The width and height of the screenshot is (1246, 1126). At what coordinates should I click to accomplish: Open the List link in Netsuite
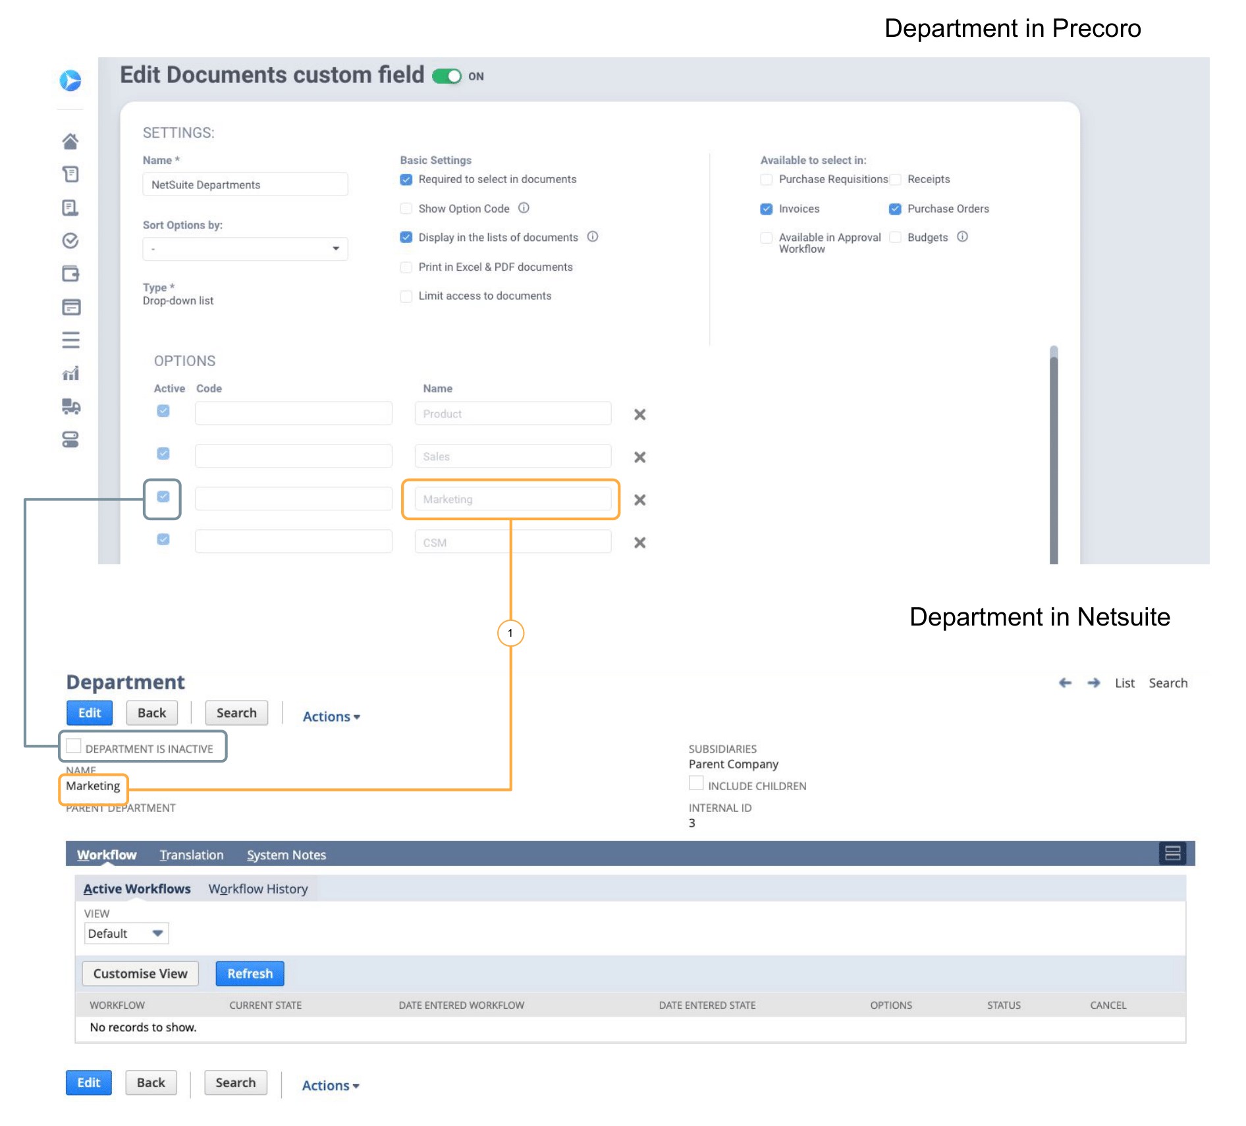pyautogui.click(x=1125, y=683)
